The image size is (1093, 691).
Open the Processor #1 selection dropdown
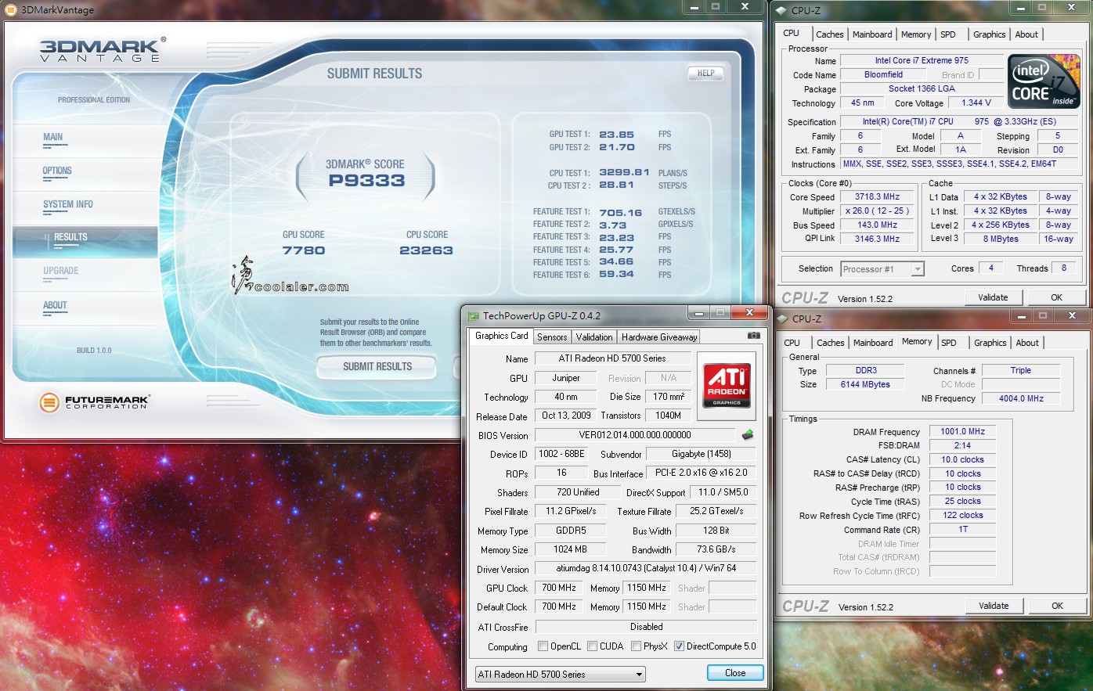(x=882, y=269)
